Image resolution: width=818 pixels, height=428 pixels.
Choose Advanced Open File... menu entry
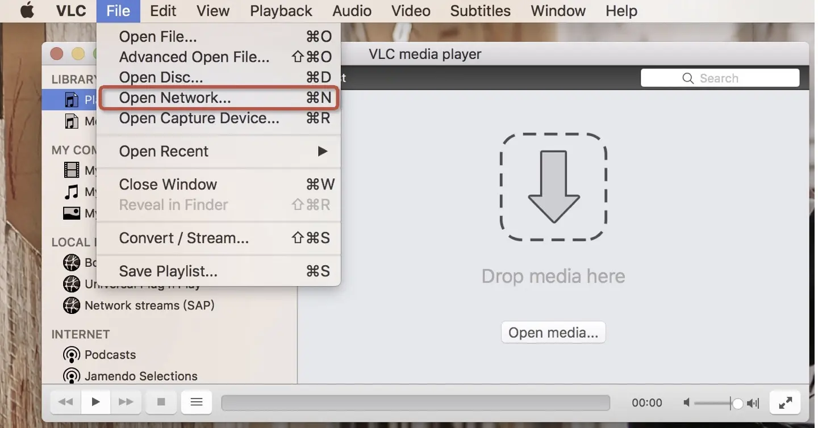click(x=219, y=57)
